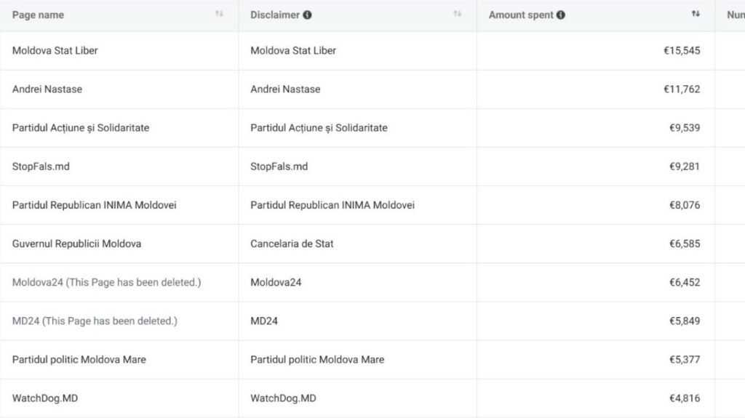This screenshot has height=418, width=745.
Task: Click the Disclaimer column header
Action: [x=275, y=15]
